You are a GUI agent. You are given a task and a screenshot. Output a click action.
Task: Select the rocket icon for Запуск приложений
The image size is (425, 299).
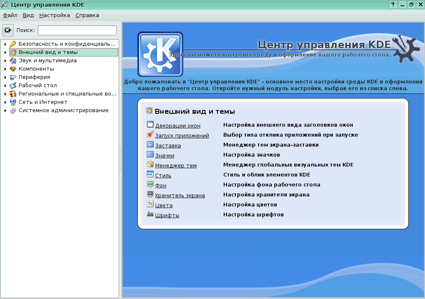coord(149,134)
